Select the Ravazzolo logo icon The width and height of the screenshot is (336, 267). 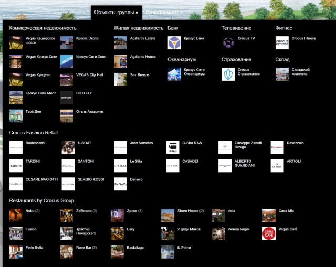(x=277, y=147)
